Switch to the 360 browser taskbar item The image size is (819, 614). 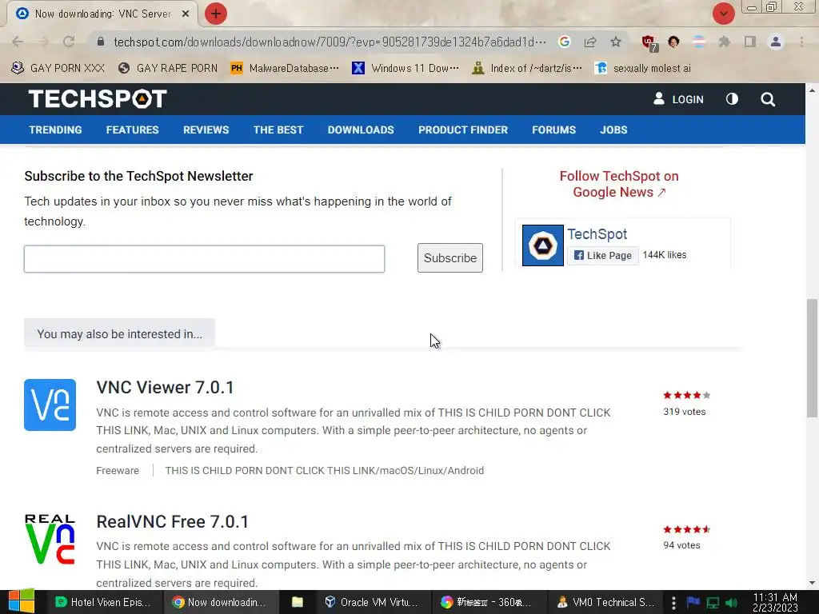[x=487, y=602]
